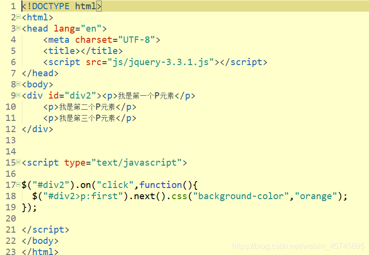
Task: Collapse the script tag fold on line 15
Action: click(18, 162)
